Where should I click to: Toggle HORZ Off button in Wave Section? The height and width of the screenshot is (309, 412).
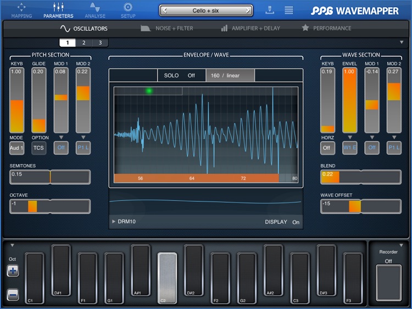327,148
